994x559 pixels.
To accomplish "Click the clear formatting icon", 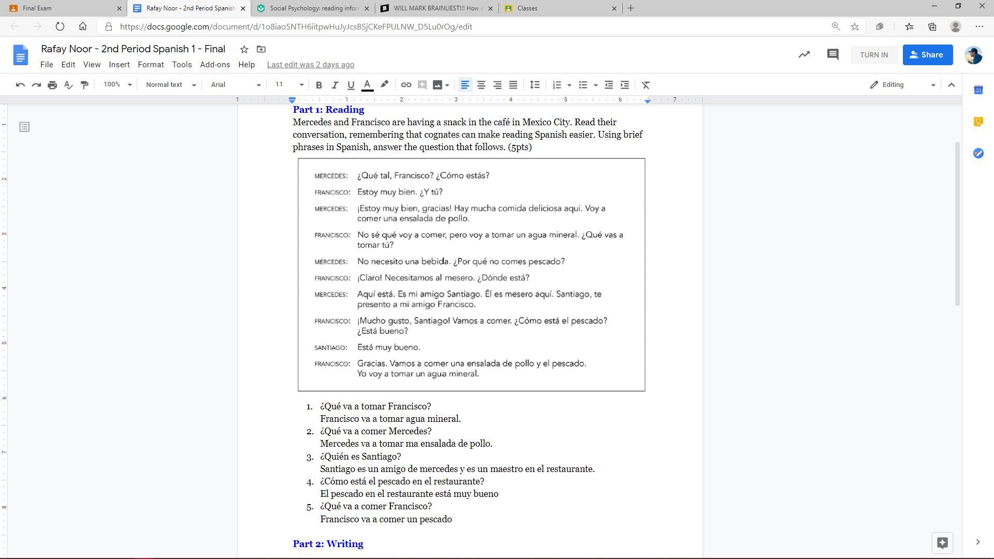I will coord(646,85).
